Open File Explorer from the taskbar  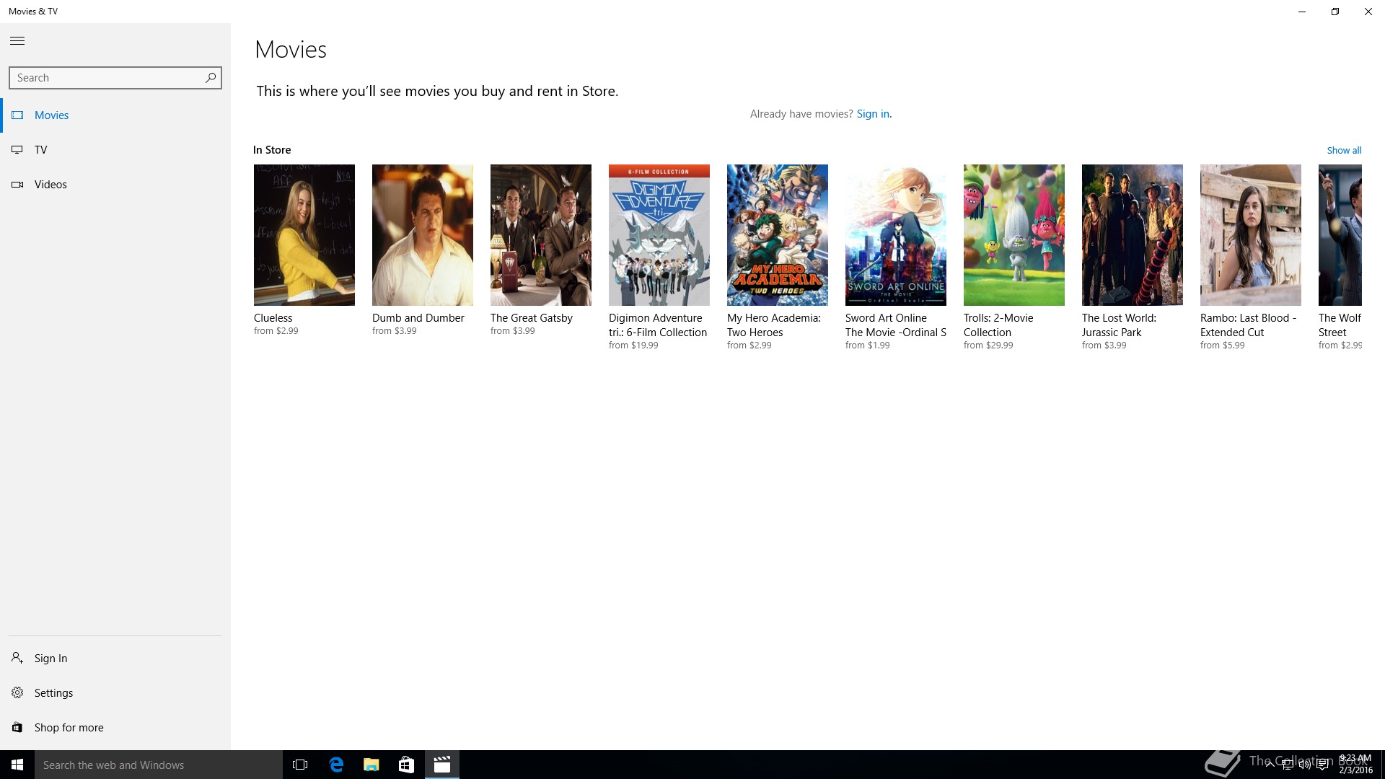click(x=371, y=765)
